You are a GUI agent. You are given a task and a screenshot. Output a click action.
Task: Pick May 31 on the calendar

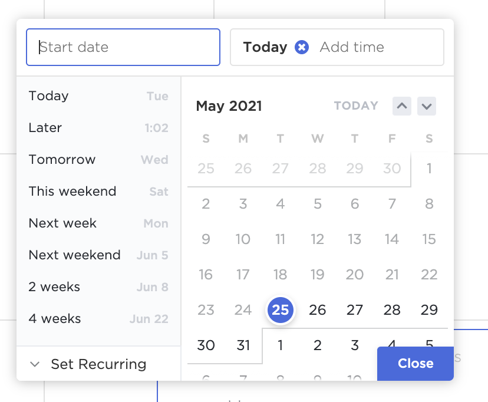243,345
